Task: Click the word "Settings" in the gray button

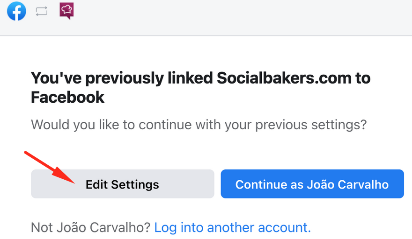Action: coord(135,184)
